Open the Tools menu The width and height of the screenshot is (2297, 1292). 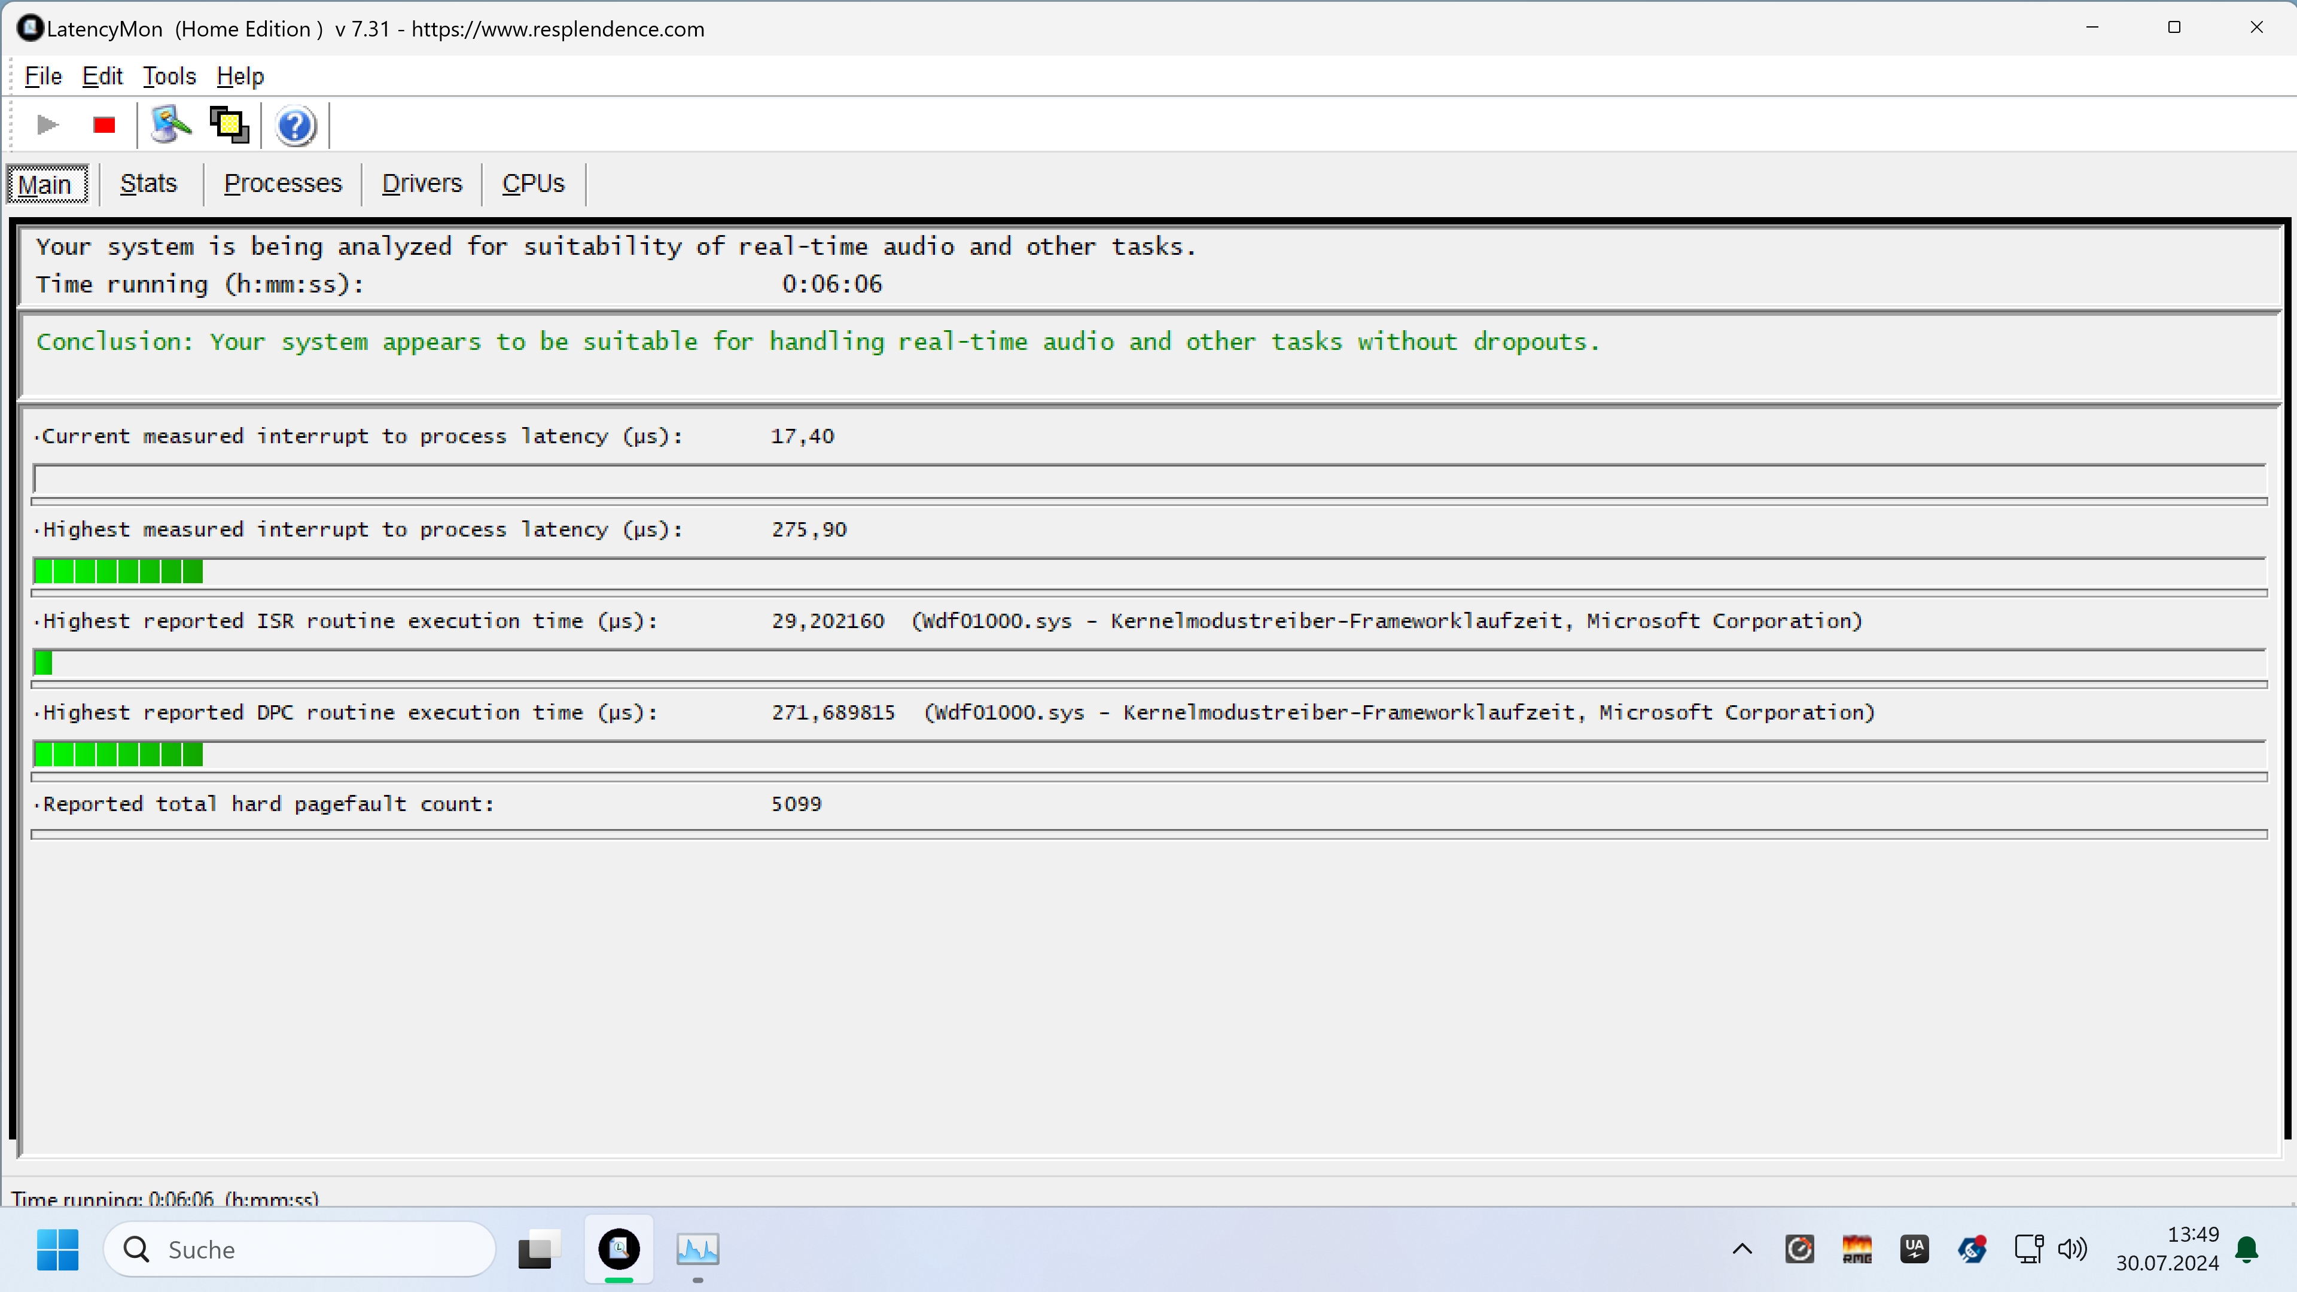click(169, 77)
